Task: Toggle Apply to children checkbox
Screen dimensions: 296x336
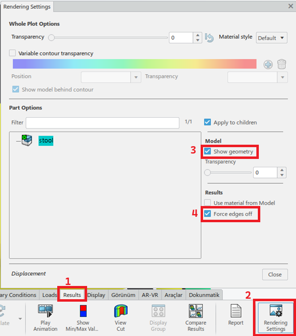Action: pos(207,122)
